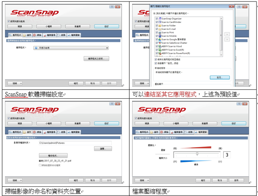This screenshot has height=196, width=258.
Task: Click the Scan to CardMinder icon
Action: pyautogui.click(x=160, y=22)
